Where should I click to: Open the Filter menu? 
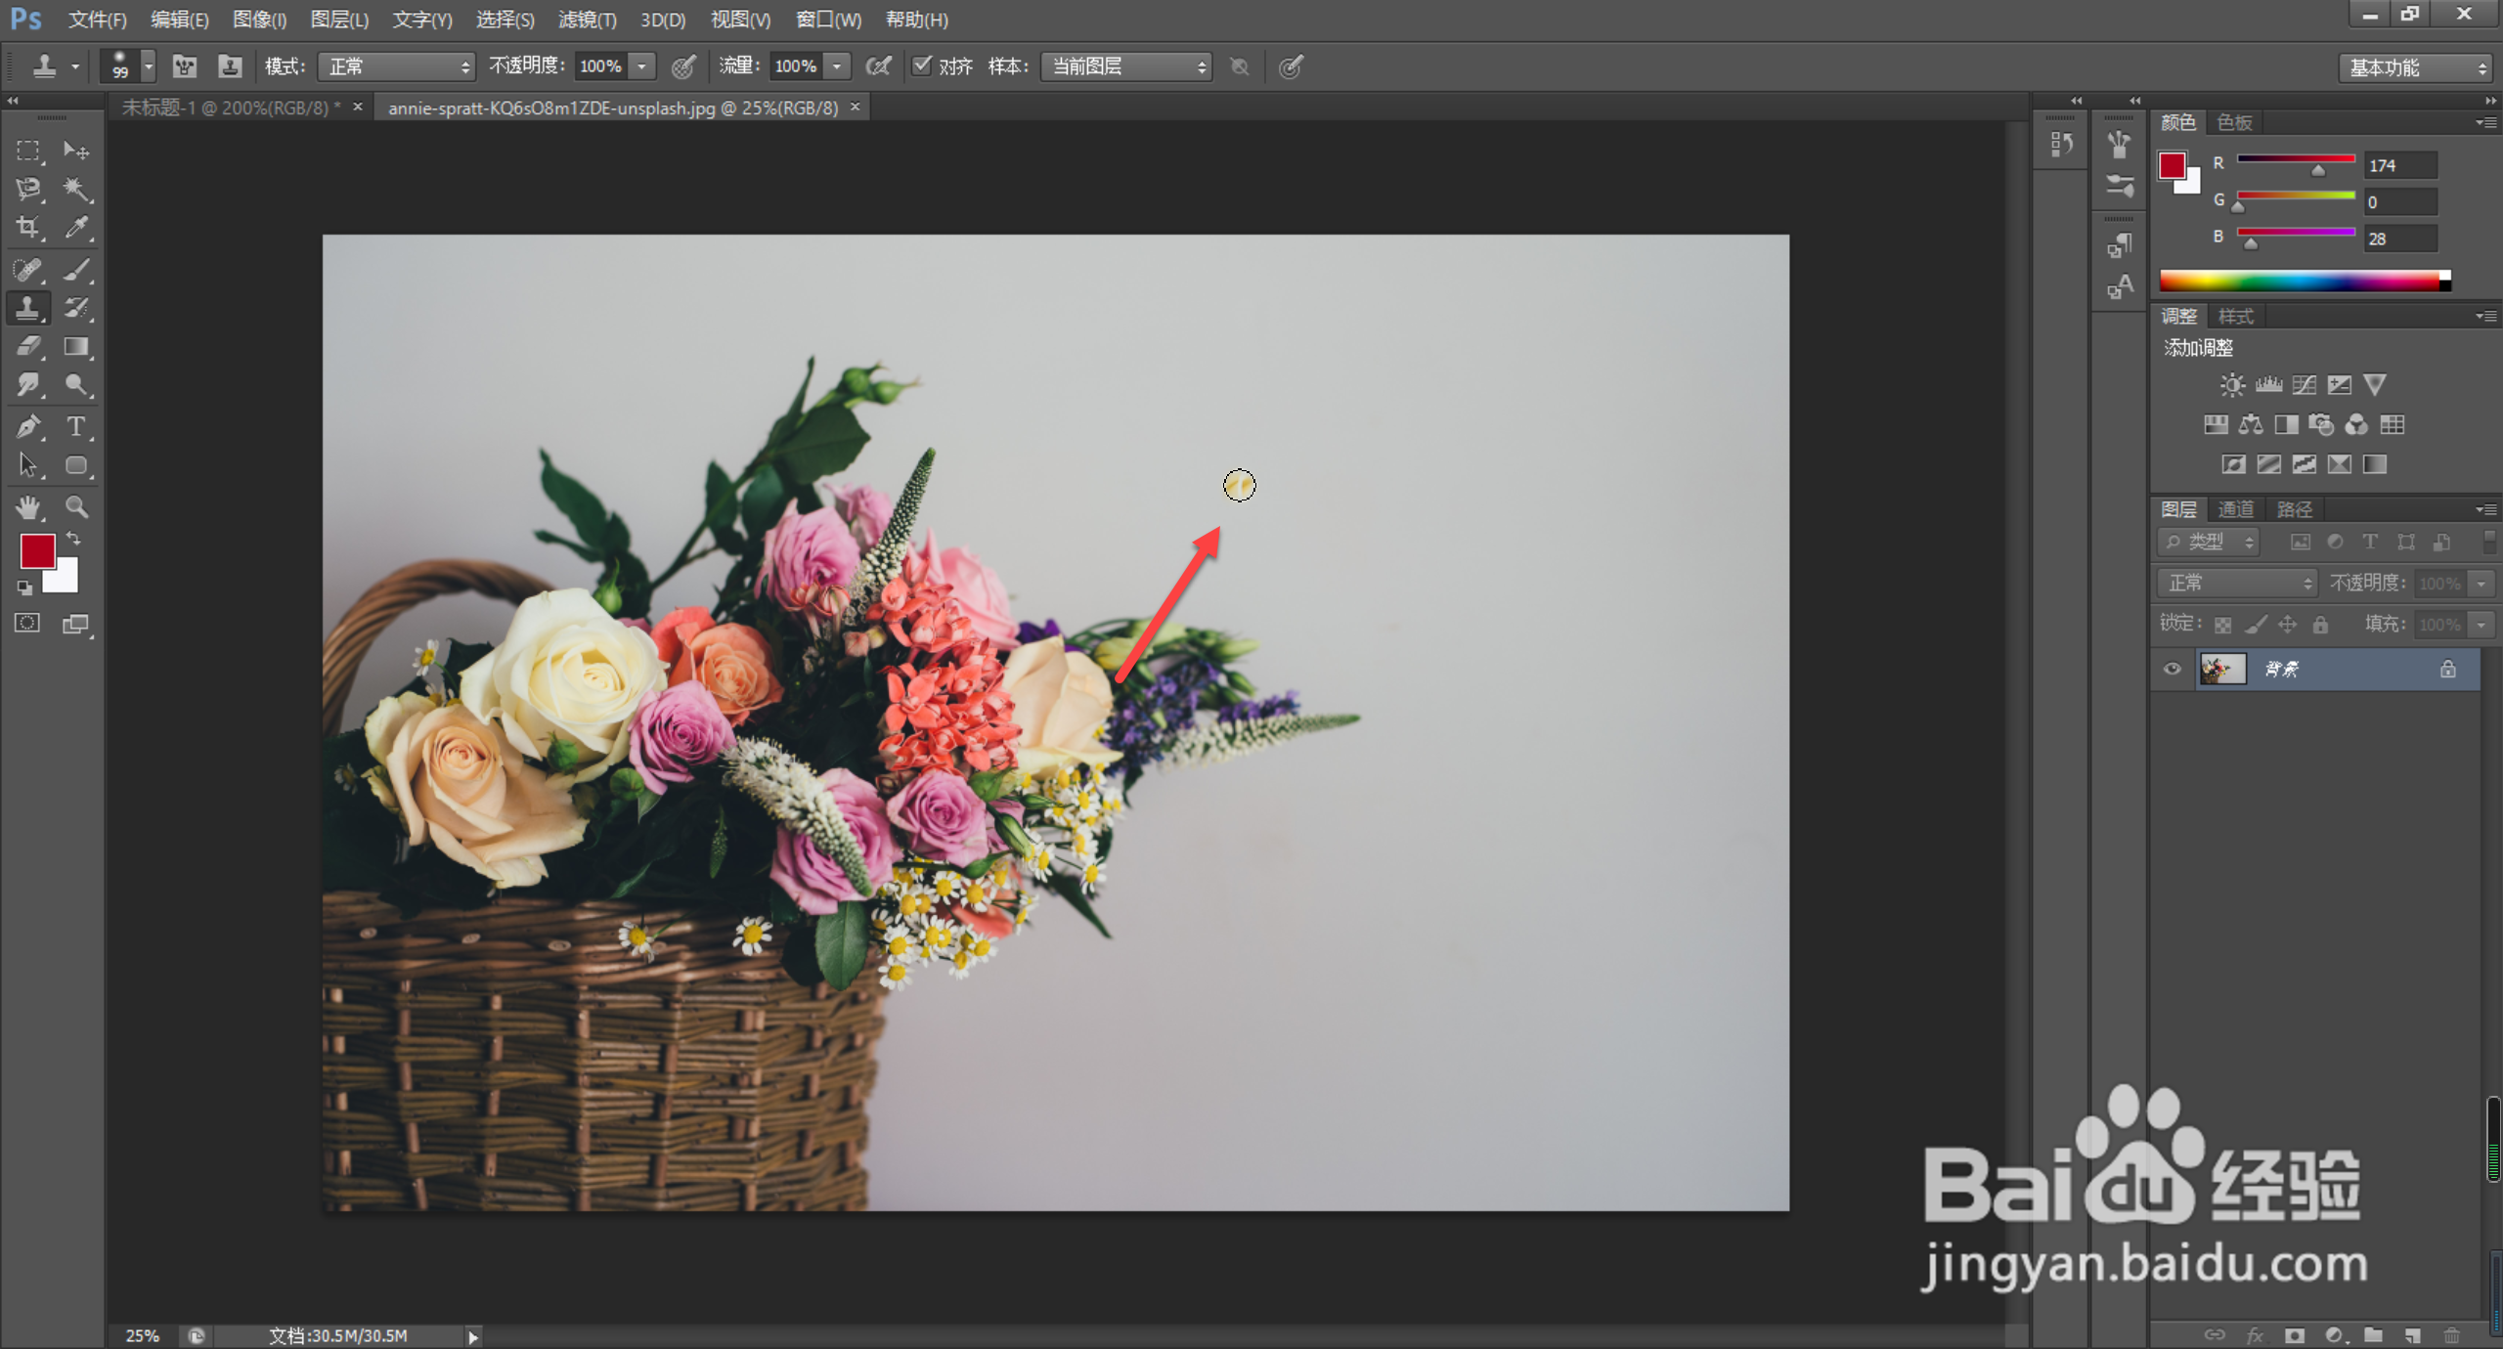click(587, 20)
